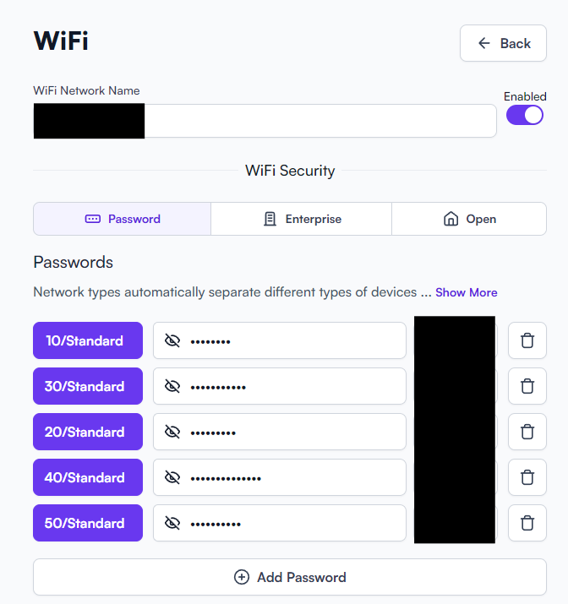
Task: Change the 50/Standard network type
Action: tap(88, 523)
